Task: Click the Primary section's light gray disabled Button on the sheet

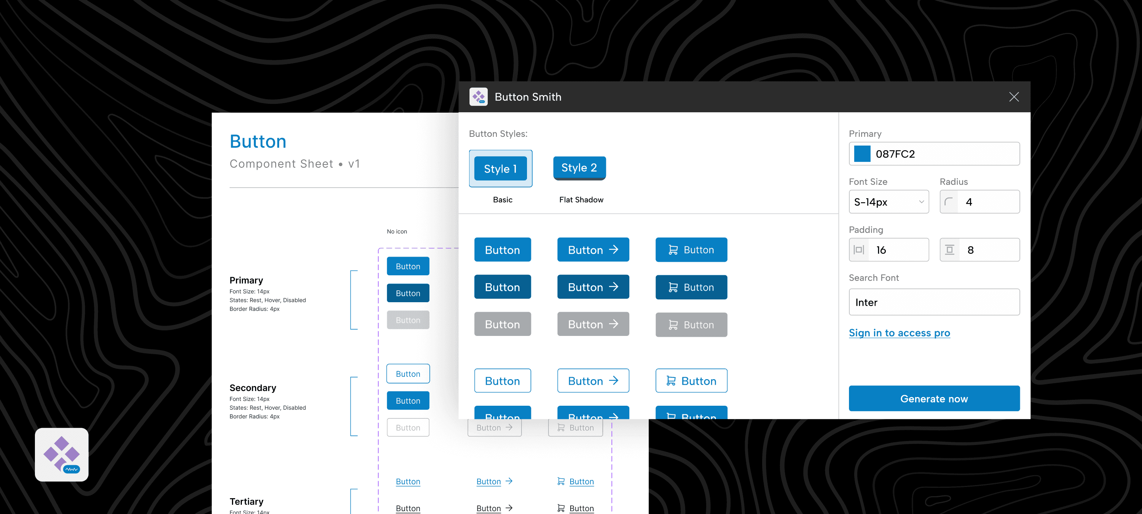Action: (408, 320)
